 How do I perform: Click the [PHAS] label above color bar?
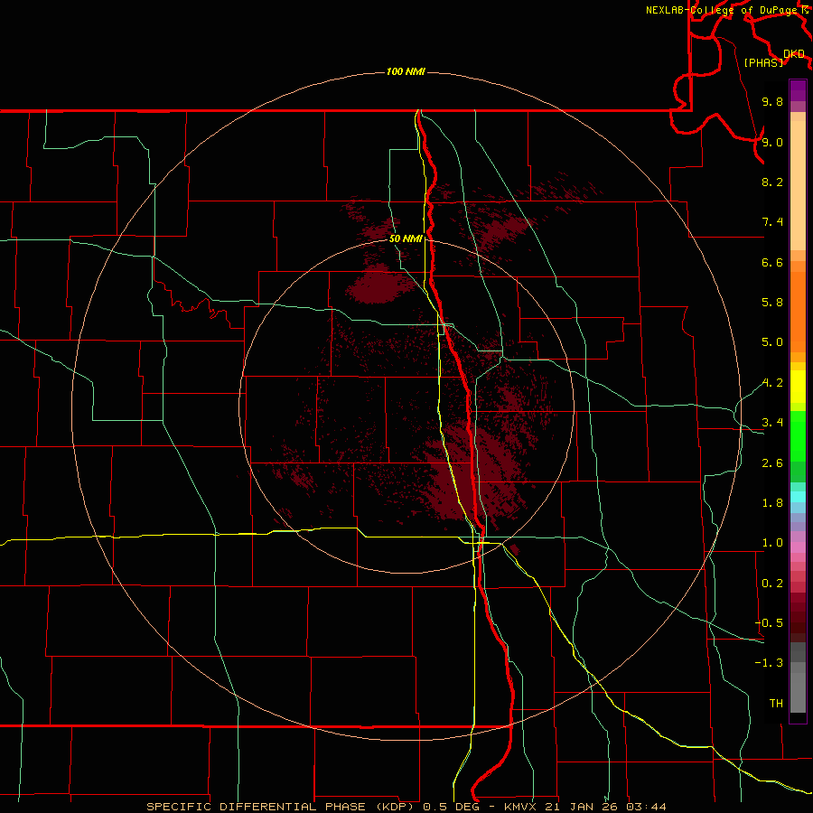tap(763, 62)
